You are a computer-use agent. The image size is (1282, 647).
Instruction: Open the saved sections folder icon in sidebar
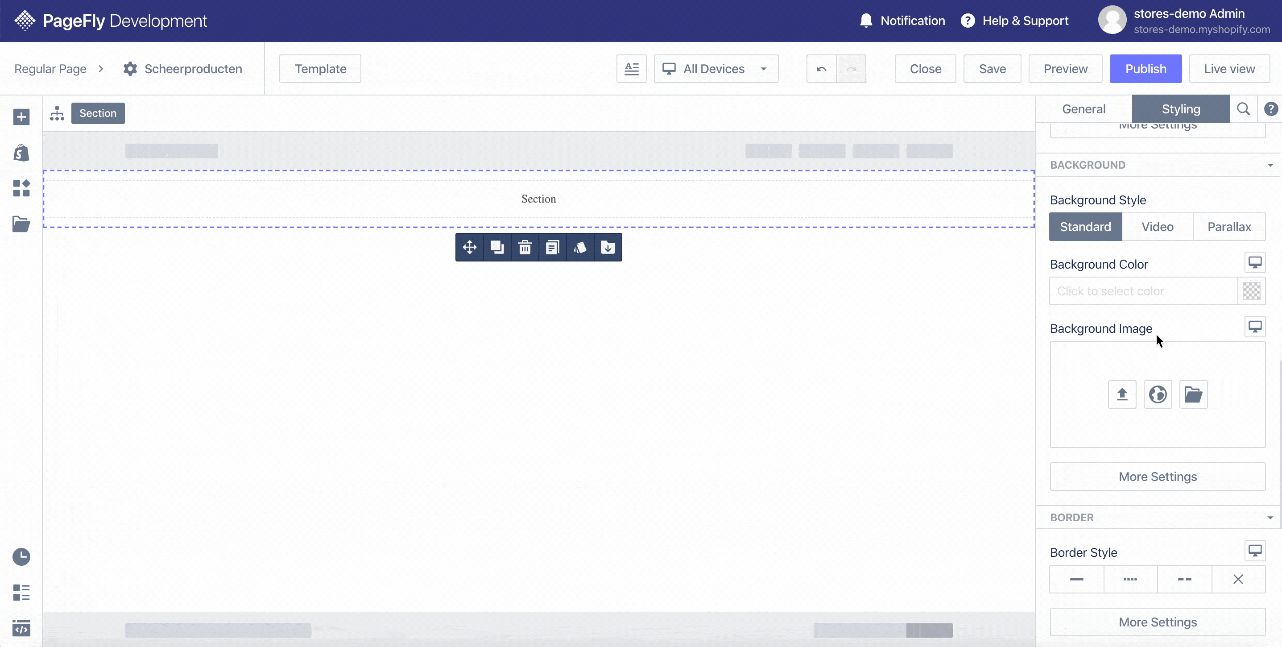[x=21, y=224]
